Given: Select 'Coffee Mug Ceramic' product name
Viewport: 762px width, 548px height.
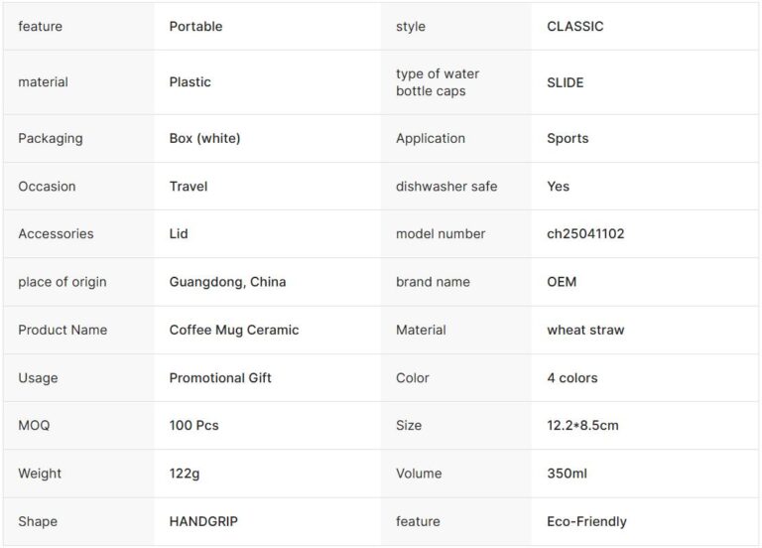Looking at the screenshot, I should (234, 330).
